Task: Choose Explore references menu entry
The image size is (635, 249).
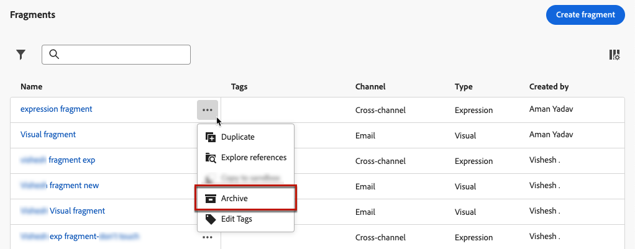Action: tap(254, 158)
